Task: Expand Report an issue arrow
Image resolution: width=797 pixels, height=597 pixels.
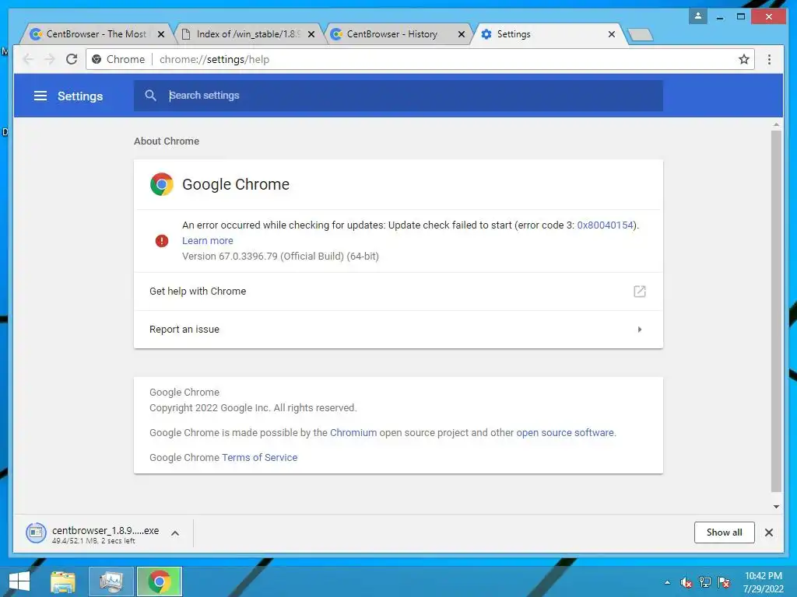Action: (640, 330)
